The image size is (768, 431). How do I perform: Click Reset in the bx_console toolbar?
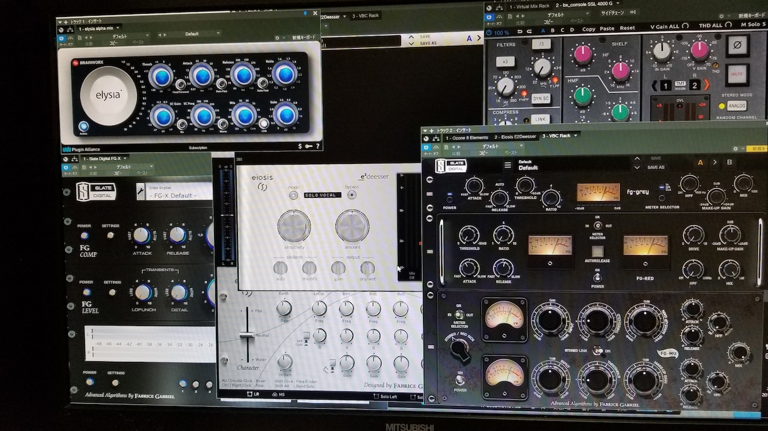tap(628, 28)
